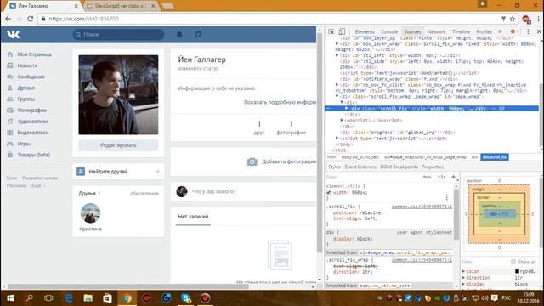Bookmark the page using the star icon
Viewport: 544px width, 306px height.
(x=513, y=19)
